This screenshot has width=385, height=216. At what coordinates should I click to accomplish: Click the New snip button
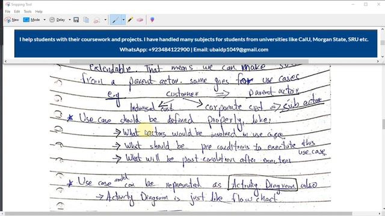click(x=12, y=20)
